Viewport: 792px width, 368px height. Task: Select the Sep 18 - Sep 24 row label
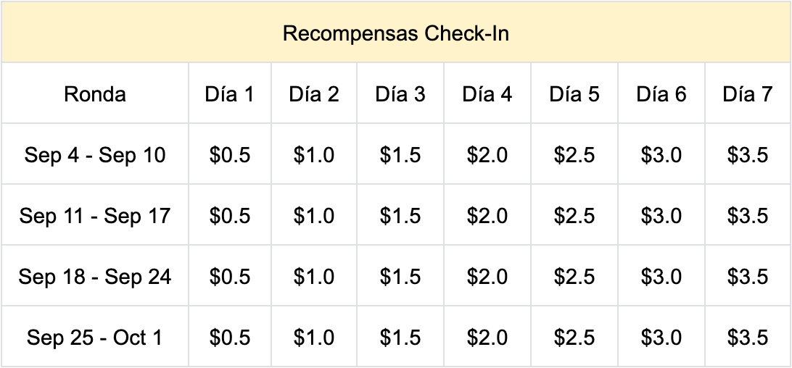(95, 277)
